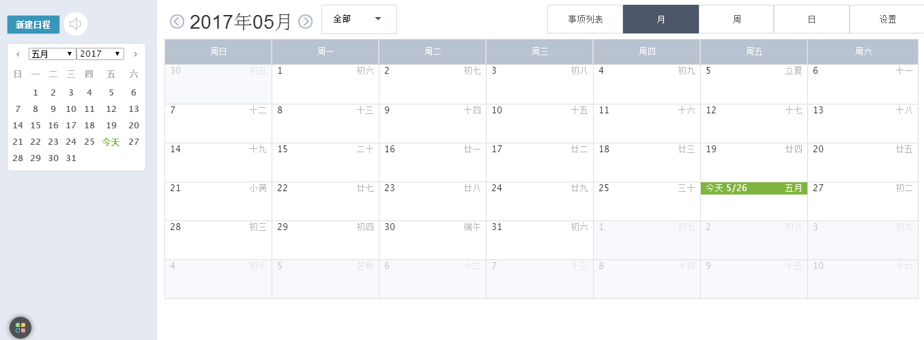
Task: Open the 2017 year dropdown
Action: coord(100,54)
